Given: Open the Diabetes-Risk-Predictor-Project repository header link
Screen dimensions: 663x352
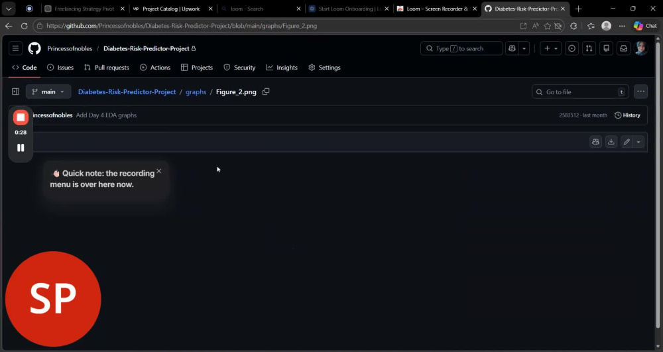Looking at the screenshot, I should [147, 48].
